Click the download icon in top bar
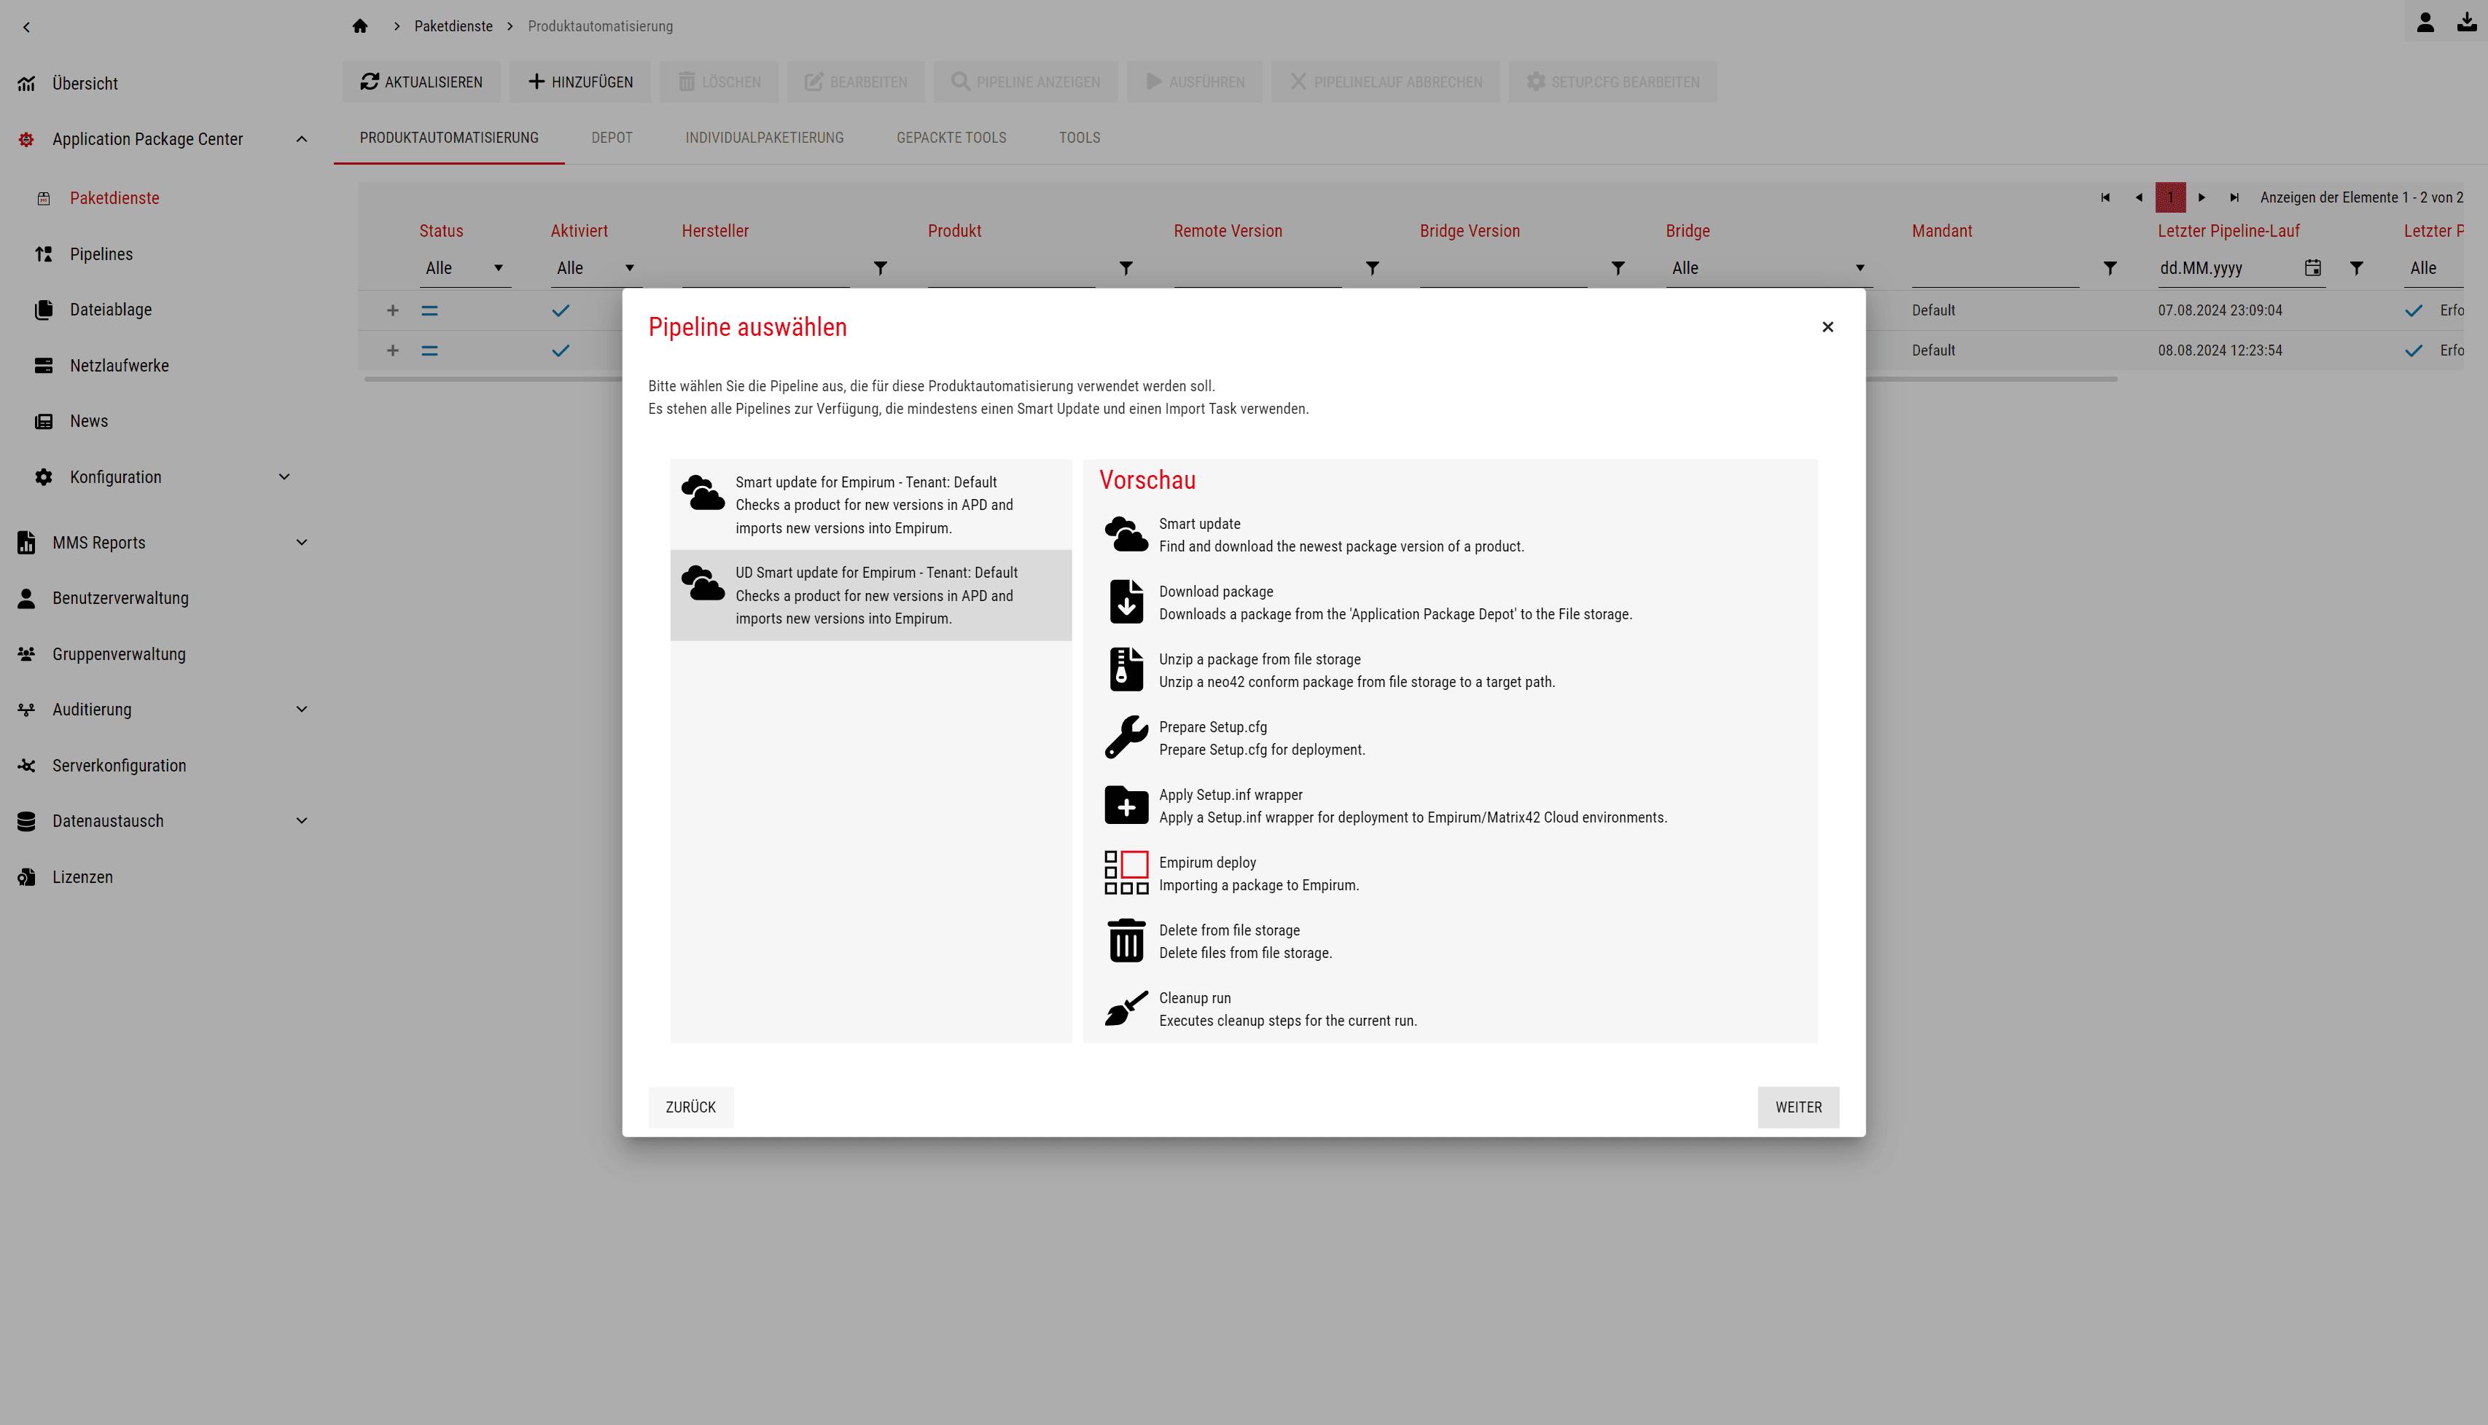This screenshot has height=1425, width=2488. 2468,23
